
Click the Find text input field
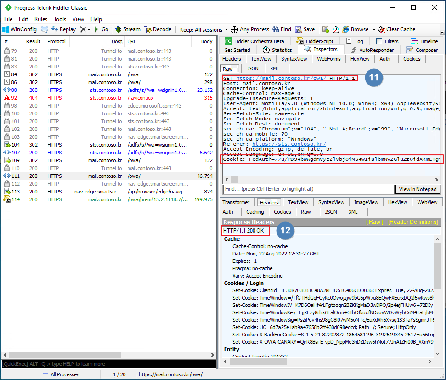click(x=309, y=189)
